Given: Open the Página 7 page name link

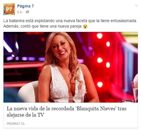Looking at the screenshot, I should coord(25,6).
